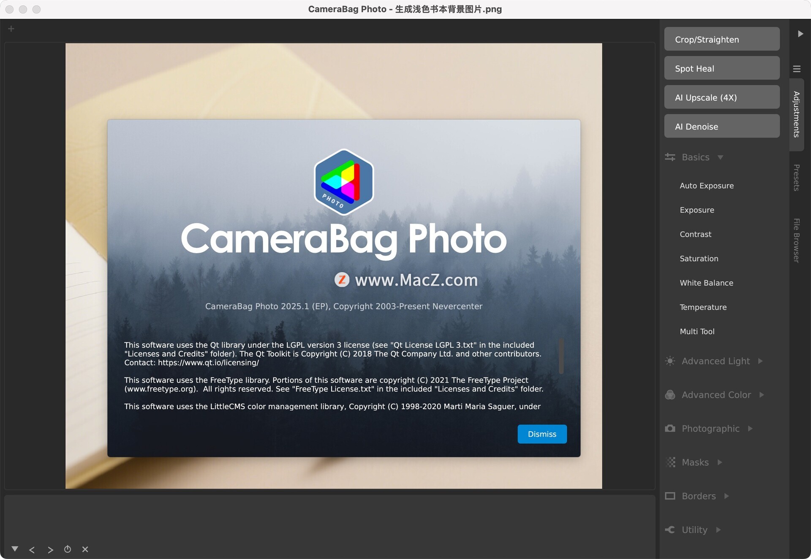Add the Contrast adjustment

(695, 234)
